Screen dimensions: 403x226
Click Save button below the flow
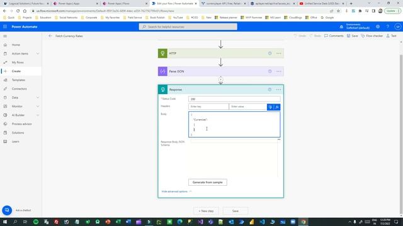[235, 211]
